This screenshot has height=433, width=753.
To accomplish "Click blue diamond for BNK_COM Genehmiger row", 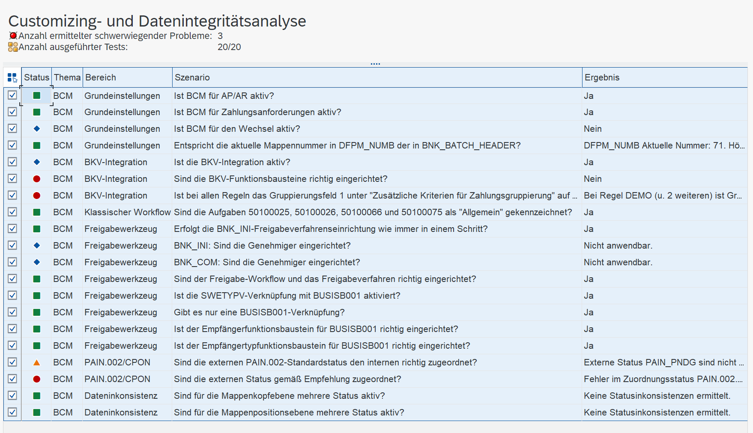I will coord(37,262).
